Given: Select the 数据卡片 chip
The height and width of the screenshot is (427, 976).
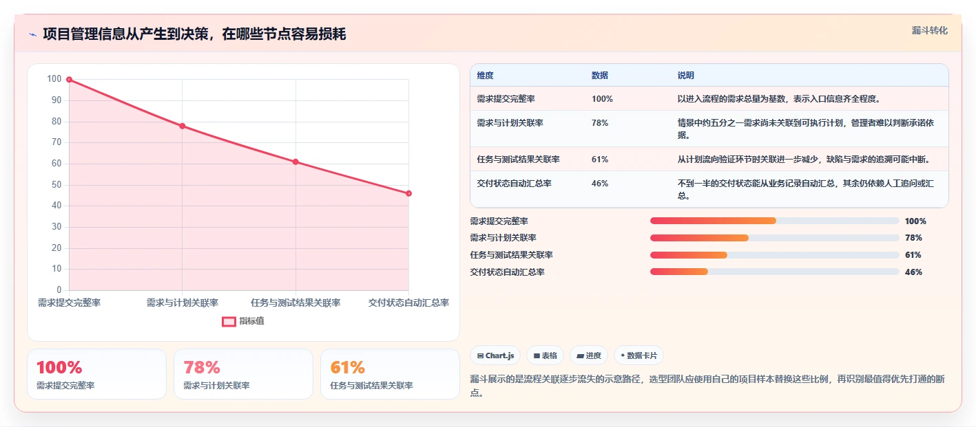Looking at the screenshot, I should [638, 355].
